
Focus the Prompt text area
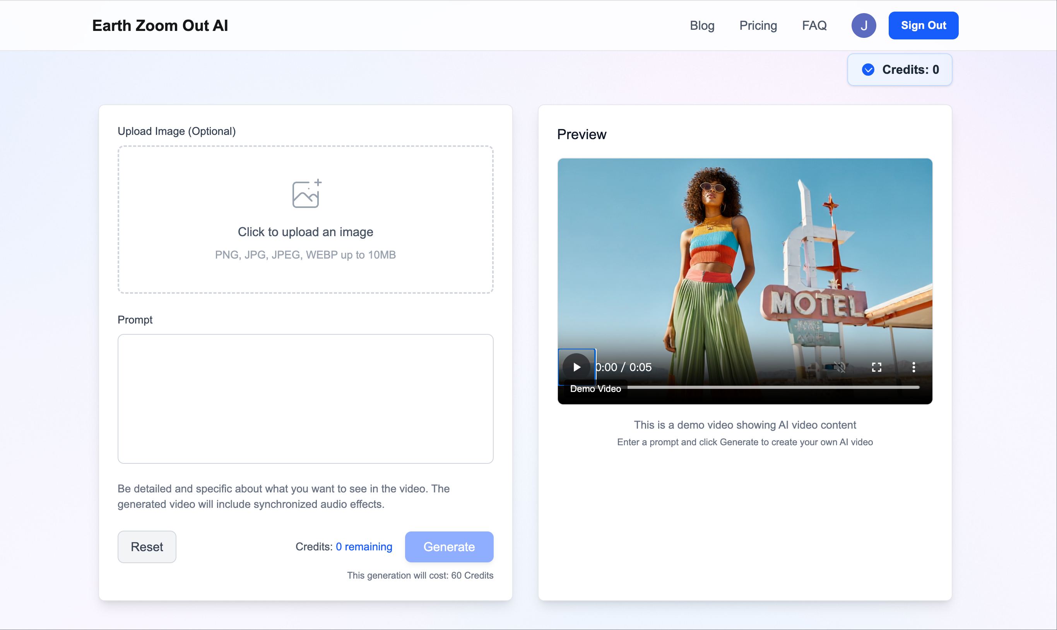click(x=305, y=398)
